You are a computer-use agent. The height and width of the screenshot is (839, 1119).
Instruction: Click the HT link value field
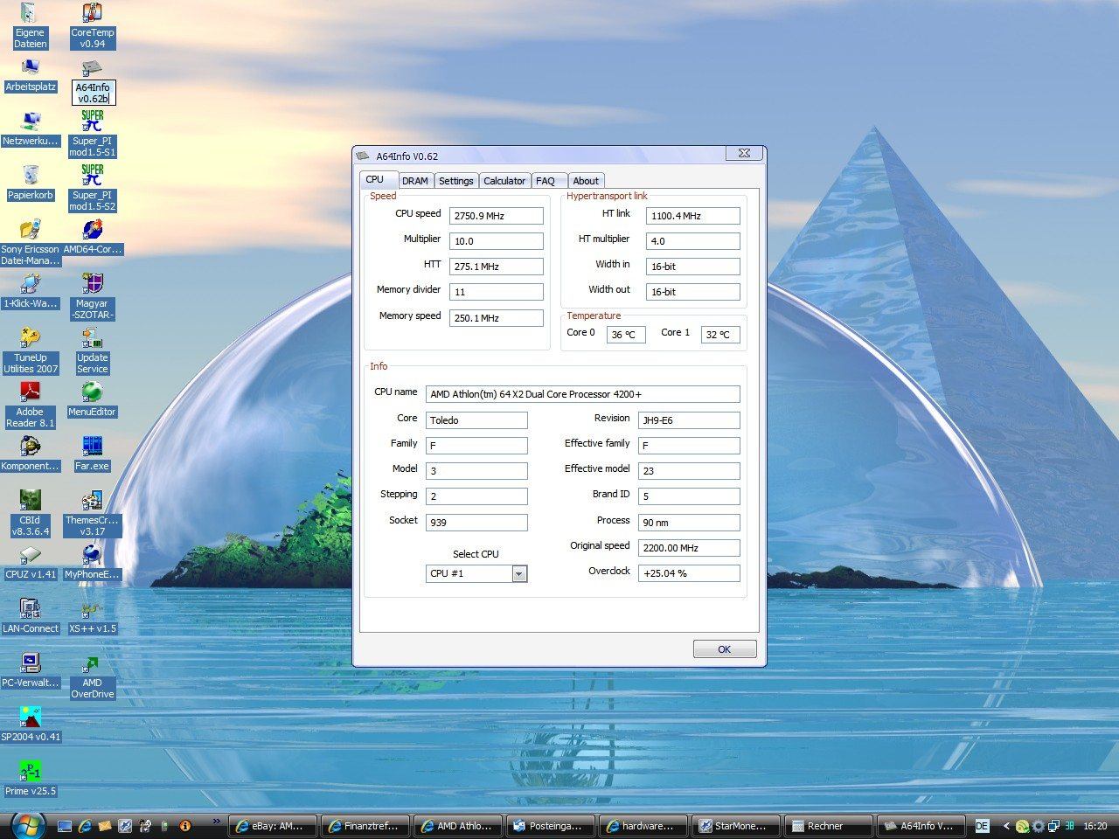point(693,216)
